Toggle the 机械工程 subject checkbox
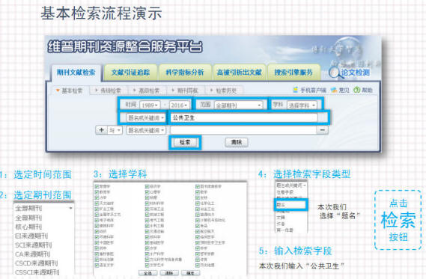Viewport: 426px width, 279px height. point(147,215)
